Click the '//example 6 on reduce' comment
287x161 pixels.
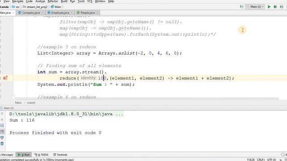coord(67,97)
